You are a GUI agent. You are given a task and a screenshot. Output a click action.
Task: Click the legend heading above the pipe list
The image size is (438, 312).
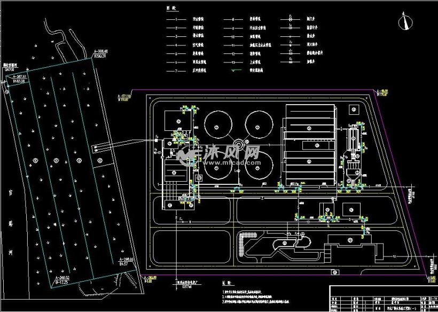[x=173, y=9]
